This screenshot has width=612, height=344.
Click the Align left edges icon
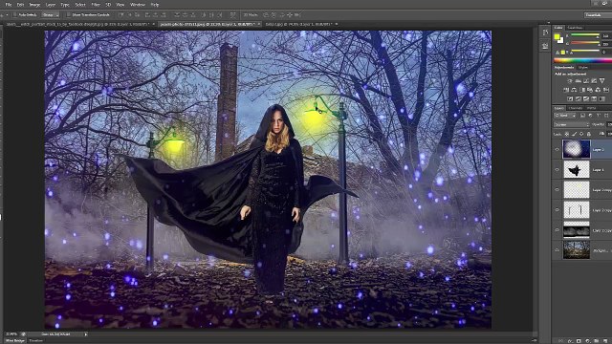(x=147, y=15)
